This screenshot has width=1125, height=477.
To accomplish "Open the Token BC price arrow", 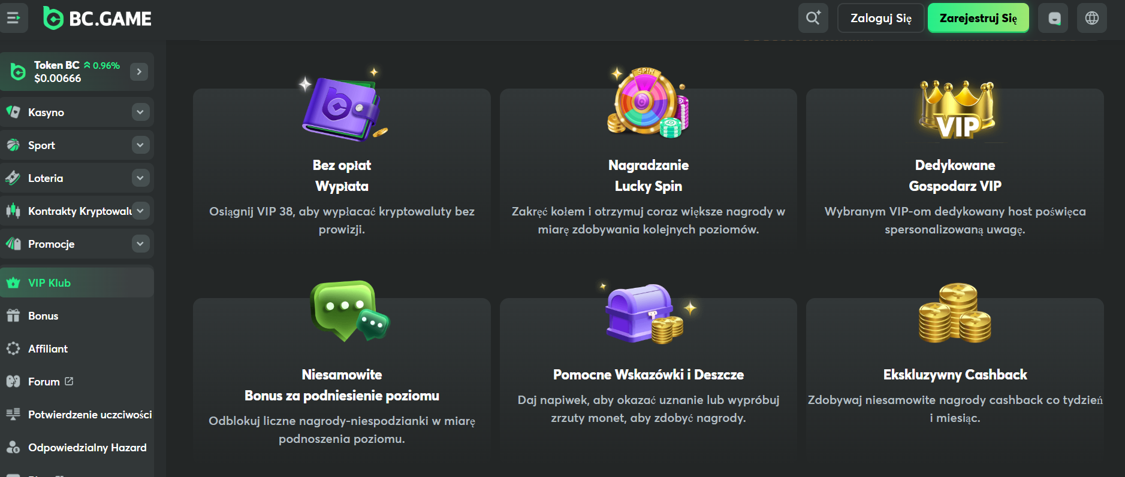I will point(139,72).
